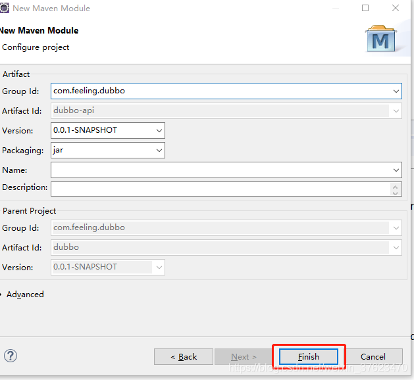Click the Eclipse icon in title bar
Image resolution: width=414 pixels, height=380 pixels.
click(x=4, y=8)
